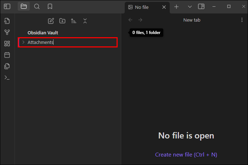Click the Obsidian Vault title
The image size is (248, 165).
tap(43, 33)
